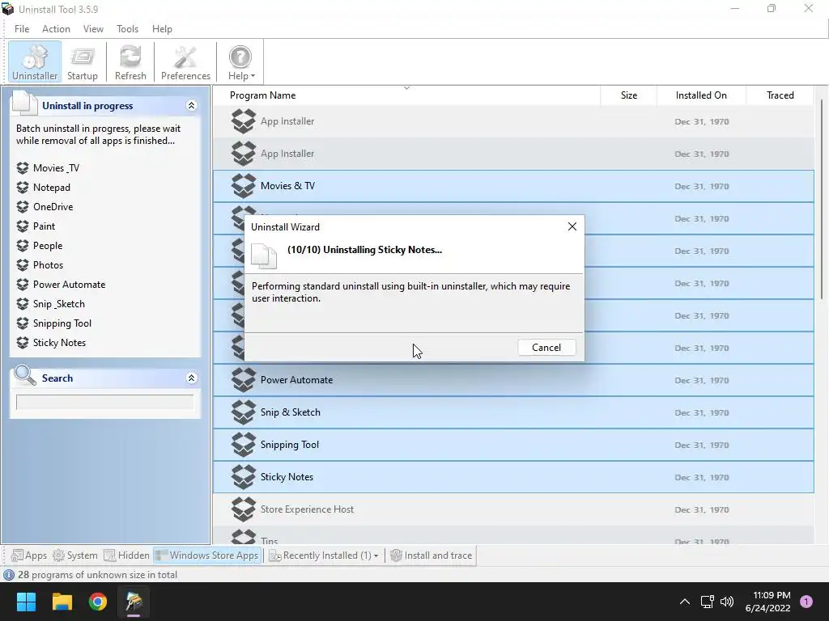This screenshot has width=829, height=621.
Task: Open the Uninstaller toolbar section
Action: point(35,61)
